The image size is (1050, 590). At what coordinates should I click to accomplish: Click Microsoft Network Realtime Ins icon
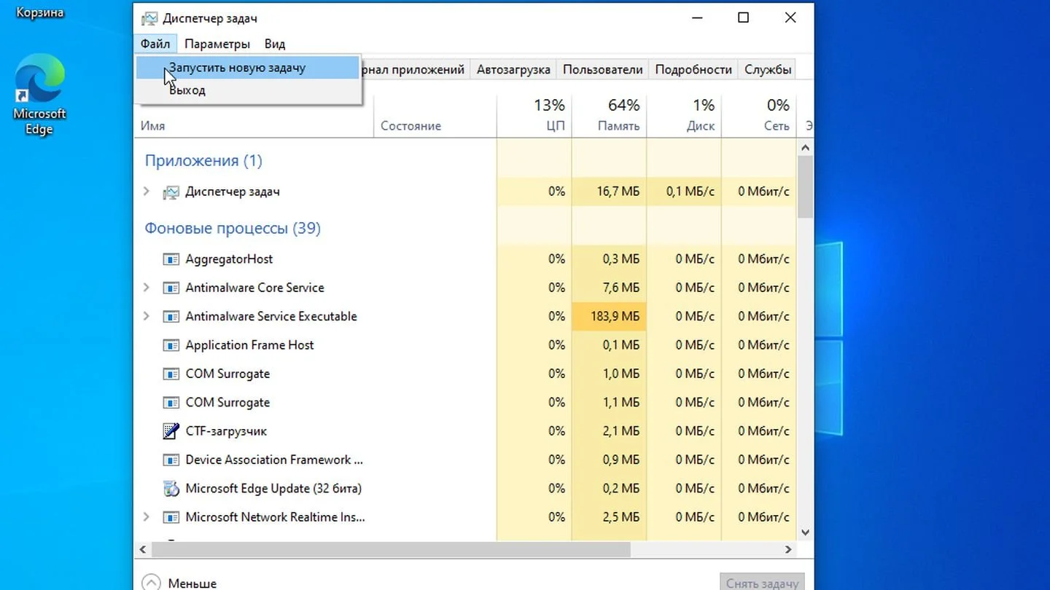[171, 518]
